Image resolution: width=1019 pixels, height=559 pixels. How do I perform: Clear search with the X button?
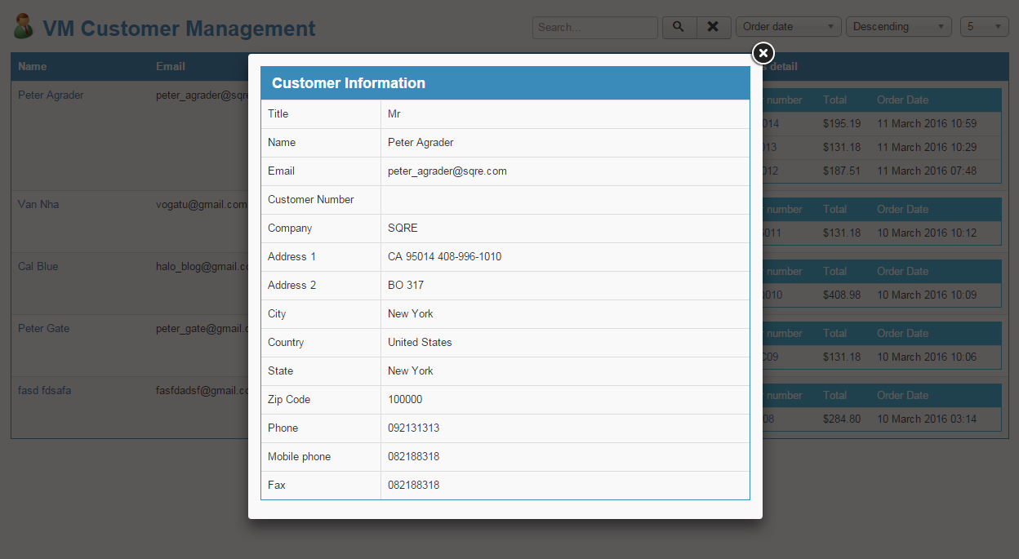click(x=713, y=27)
